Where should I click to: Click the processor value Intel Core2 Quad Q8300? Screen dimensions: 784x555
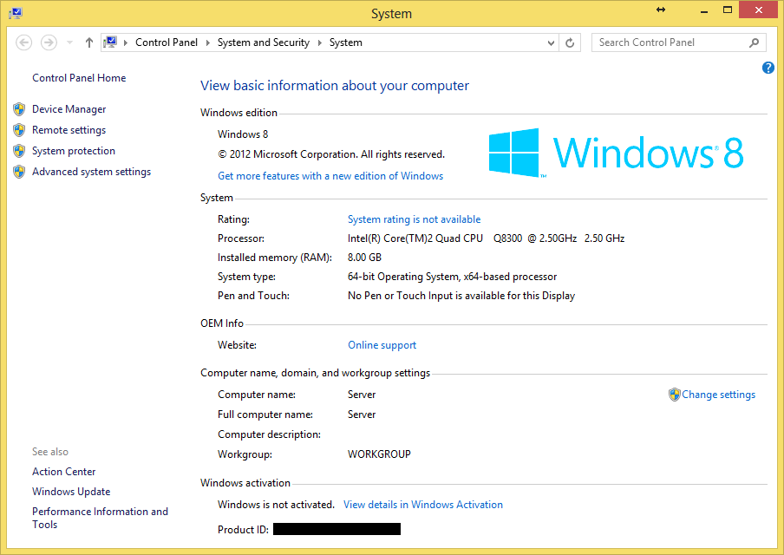tap(486, 238)
